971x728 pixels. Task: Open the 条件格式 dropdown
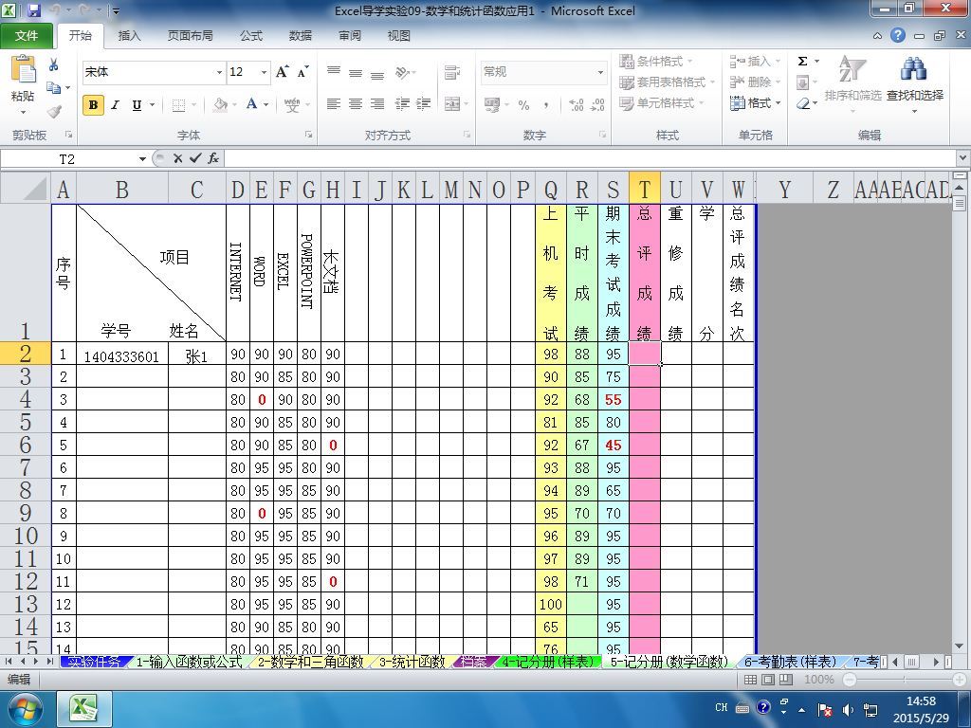pos(656,62)
